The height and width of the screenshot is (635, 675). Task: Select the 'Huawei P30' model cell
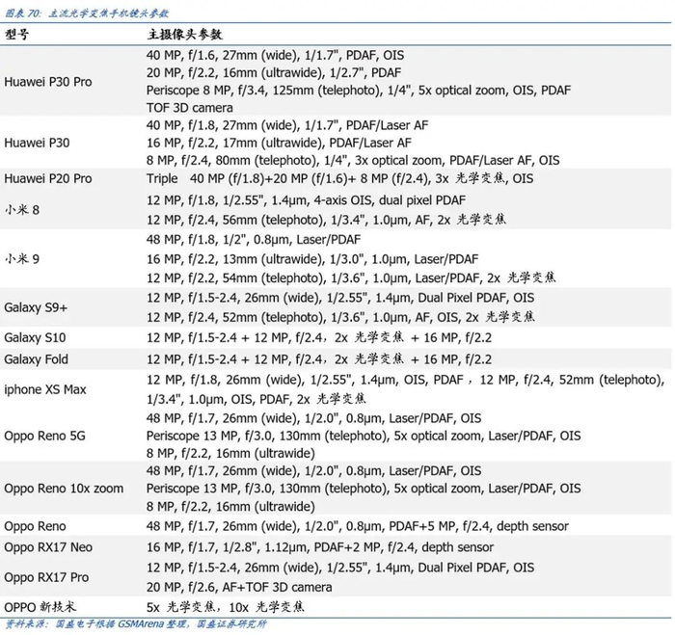37,143
